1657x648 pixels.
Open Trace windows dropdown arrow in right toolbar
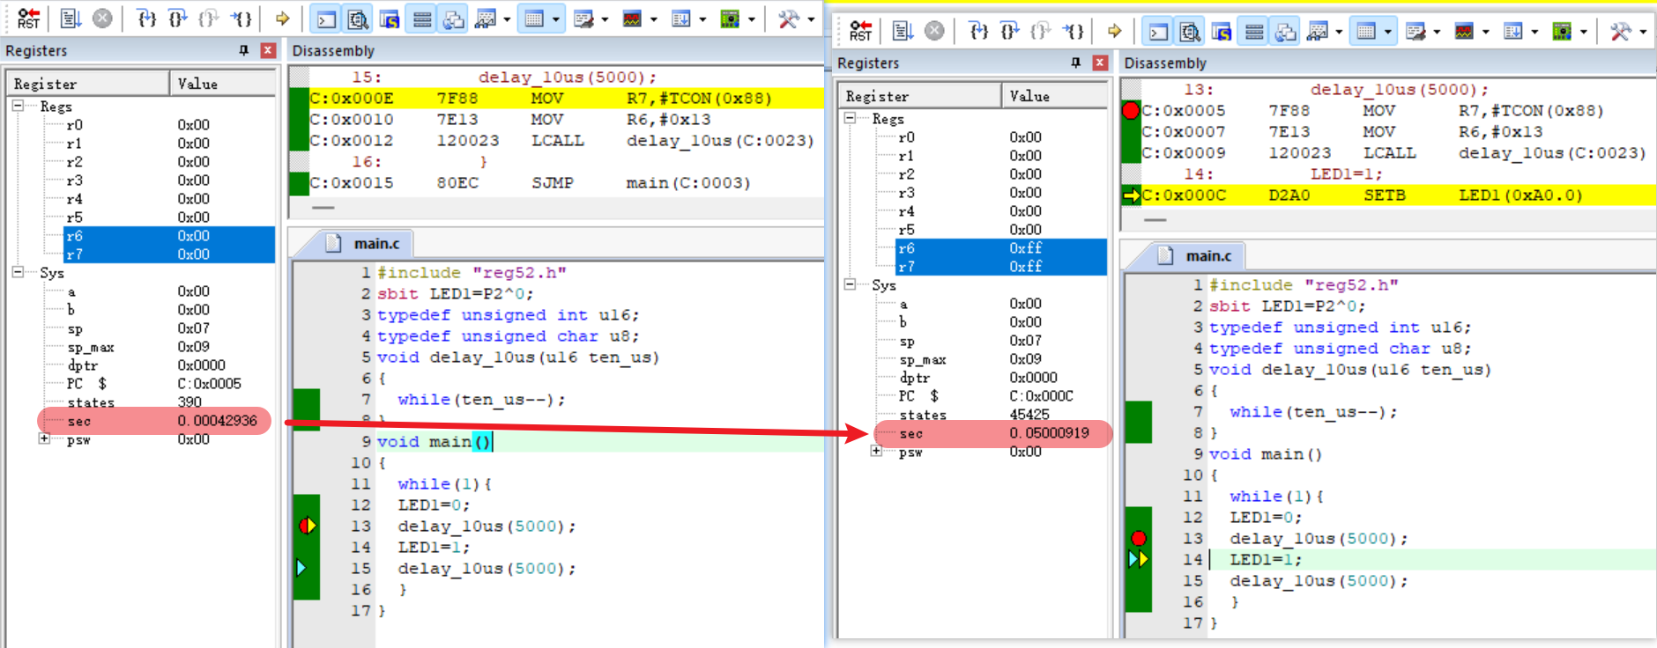click(1534, 32)
